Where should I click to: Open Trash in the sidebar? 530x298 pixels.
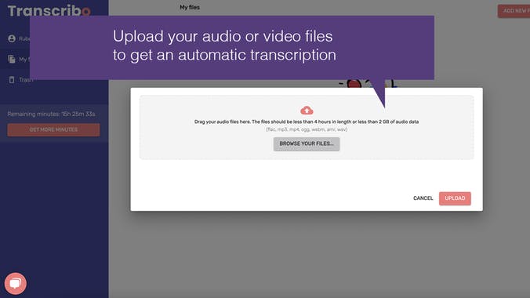point(26,80)
